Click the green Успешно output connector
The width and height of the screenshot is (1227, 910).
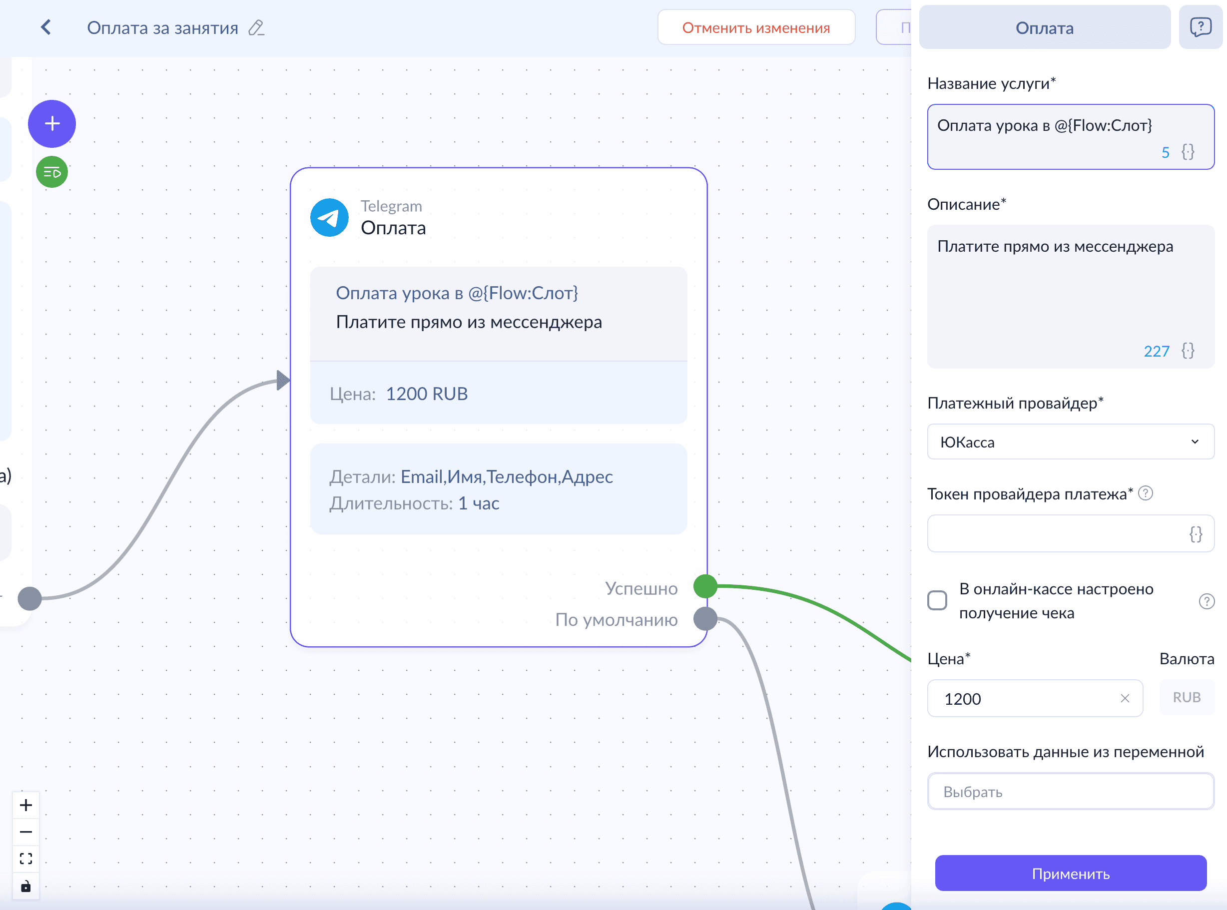705,586
